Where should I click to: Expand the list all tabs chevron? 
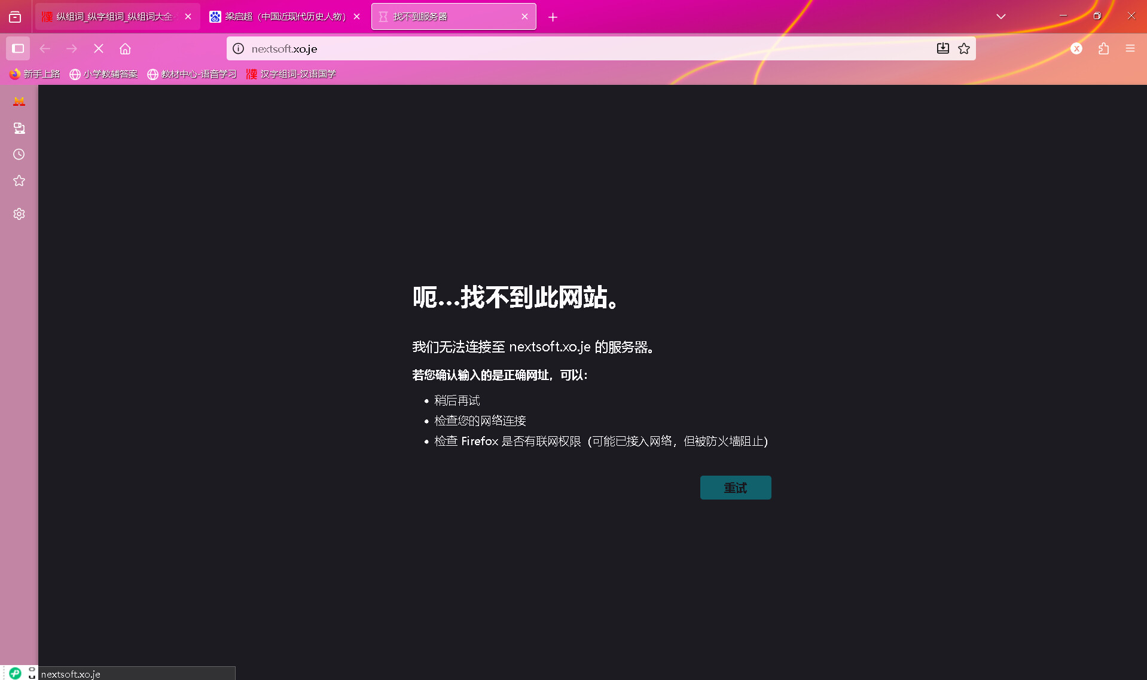point(1000,16)
